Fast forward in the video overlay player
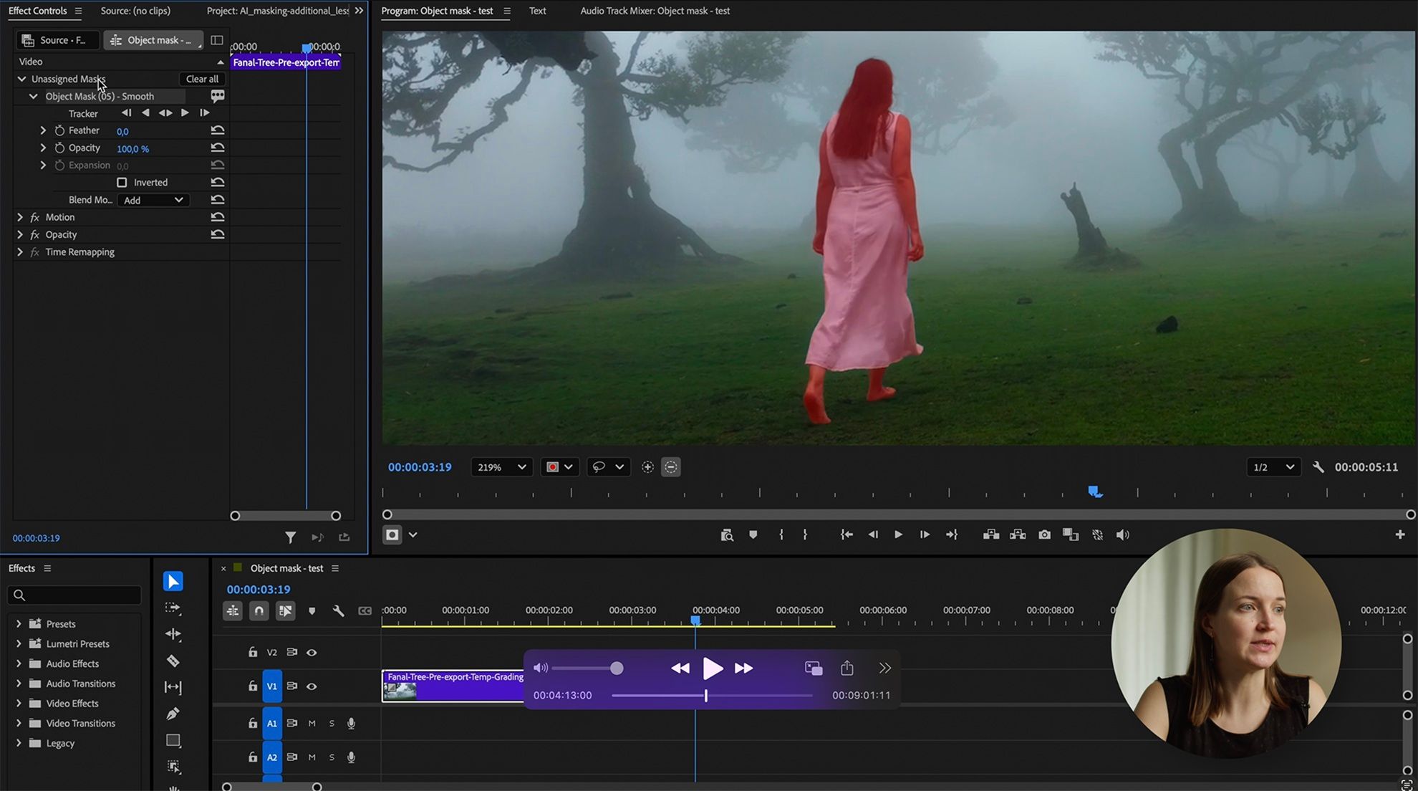The height and width of the screenshot is (791, 1418). point(744,668)
